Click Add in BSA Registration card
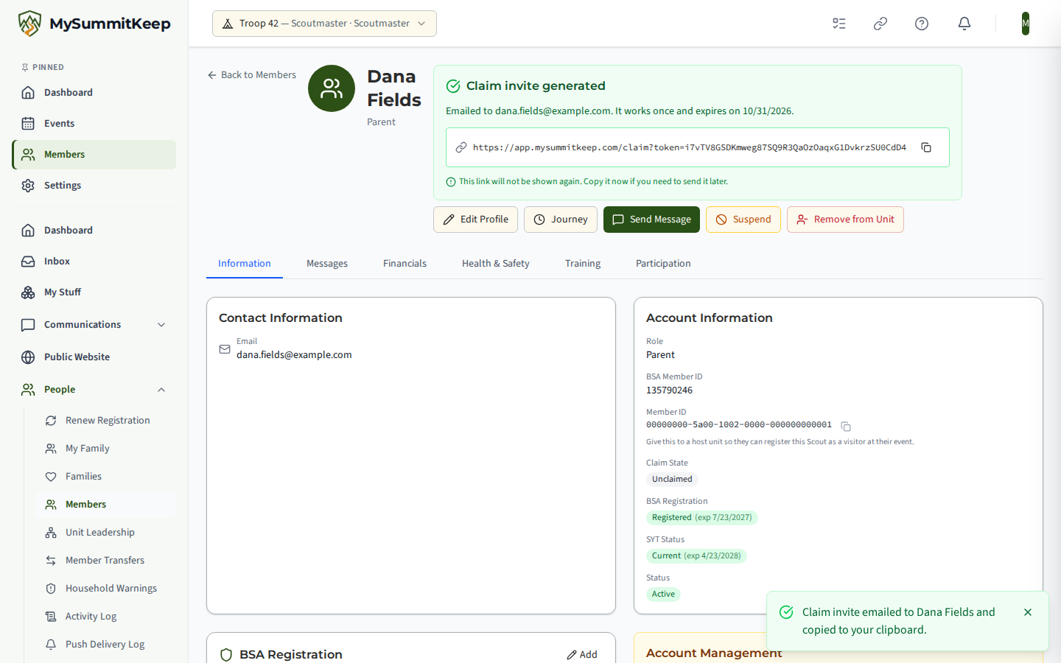Image resolution: width=1061 pixels, height=663 pixels. 582,655
